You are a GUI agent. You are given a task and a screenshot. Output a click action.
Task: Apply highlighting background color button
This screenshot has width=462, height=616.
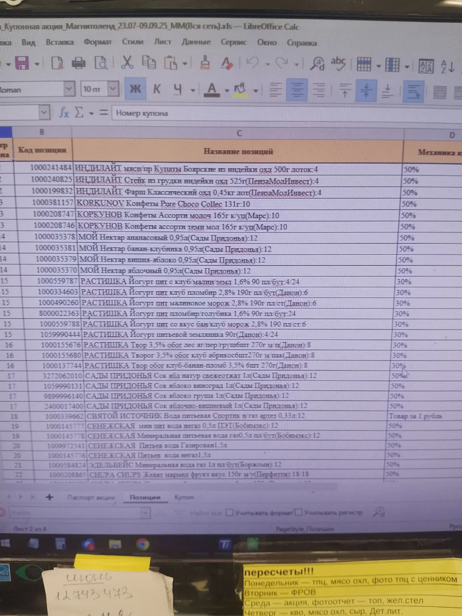coord(239,89)
